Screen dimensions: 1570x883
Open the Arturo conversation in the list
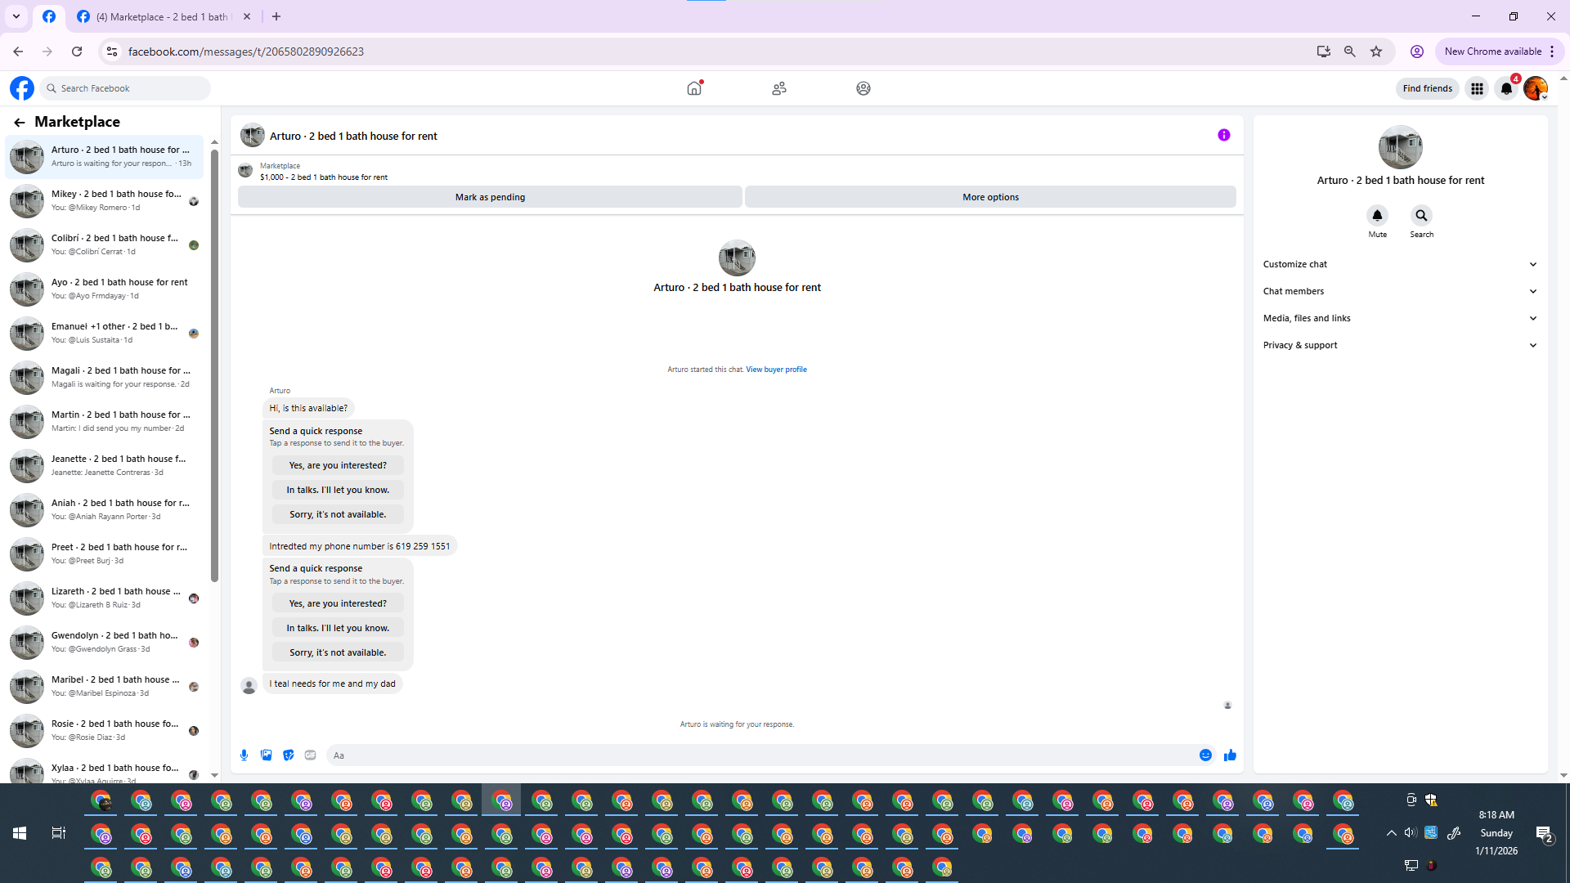coord(105,156)
